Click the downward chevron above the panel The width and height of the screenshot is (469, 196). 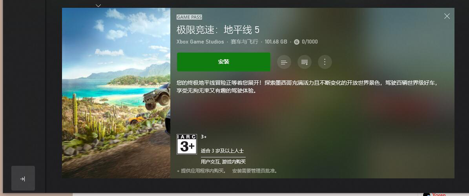(99, 5)
